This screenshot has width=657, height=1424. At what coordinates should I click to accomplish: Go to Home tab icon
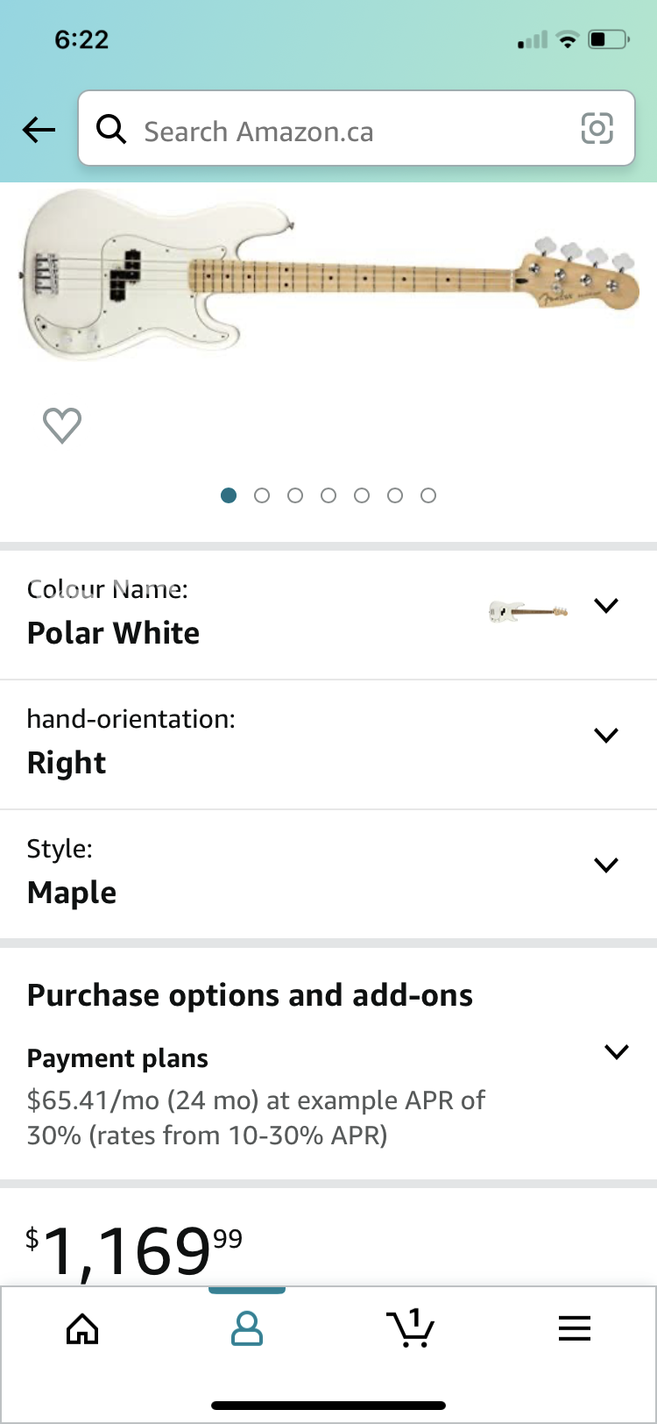82,1329
